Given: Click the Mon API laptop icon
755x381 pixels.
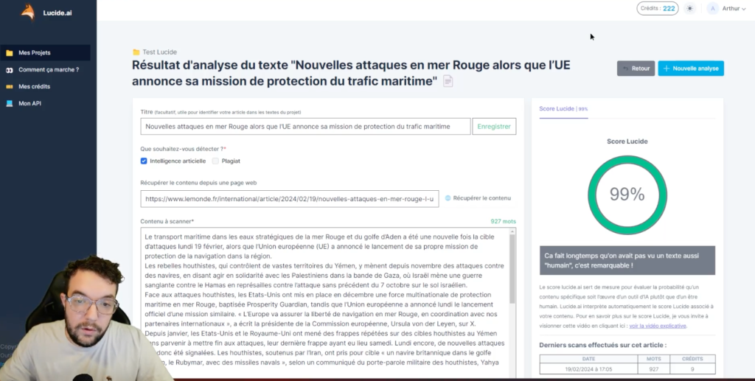Looking at the screenshot, I should tap(9, 103).
